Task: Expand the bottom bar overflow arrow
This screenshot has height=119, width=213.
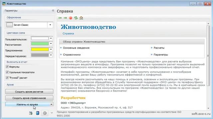Action: click(x=52, y=113)
